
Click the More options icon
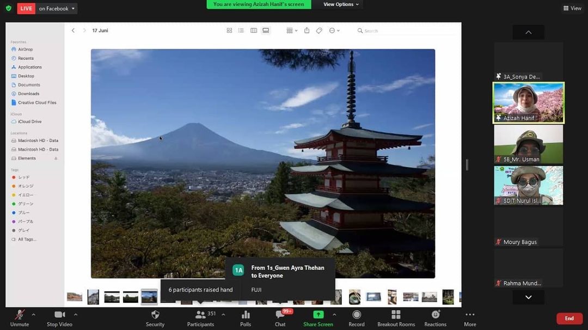tap(470, 315)
